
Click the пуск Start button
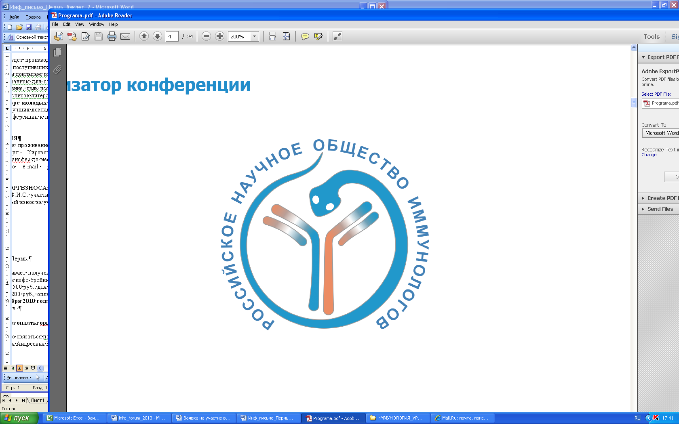point(19,418)
